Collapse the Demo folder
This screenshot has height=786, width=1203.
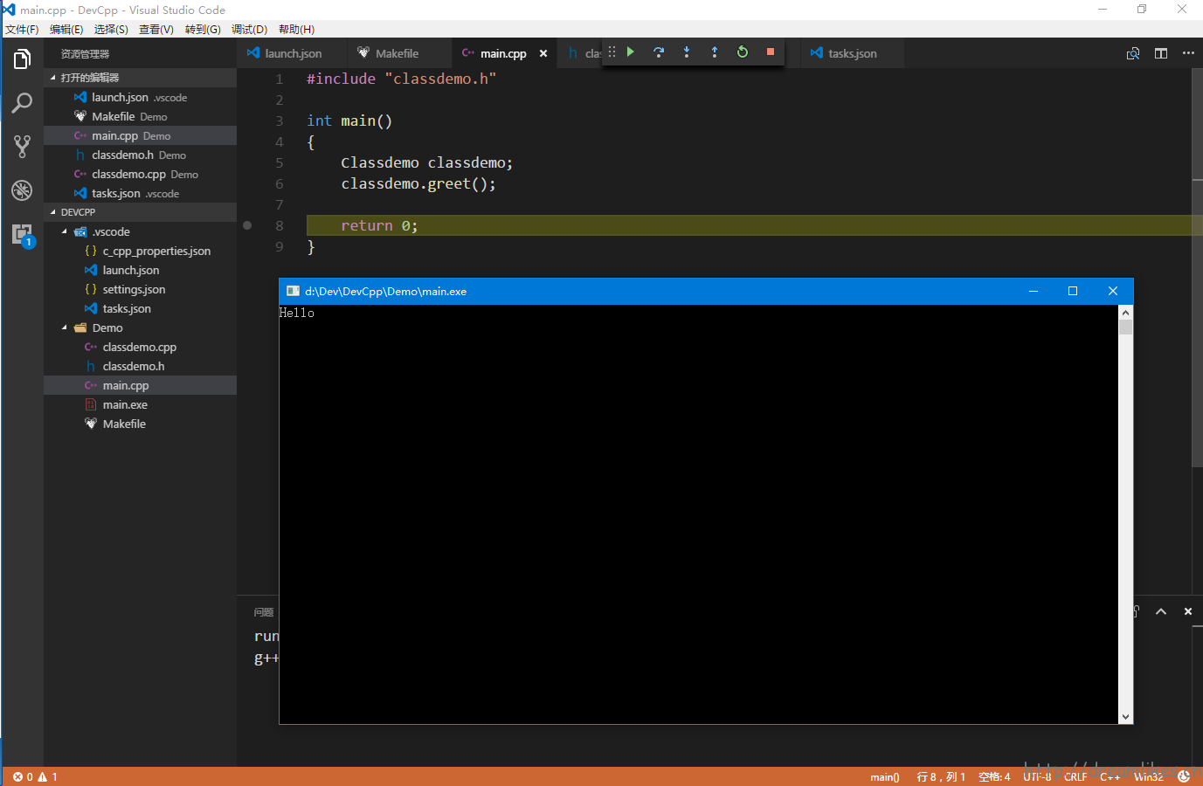(x=140, y=327)
